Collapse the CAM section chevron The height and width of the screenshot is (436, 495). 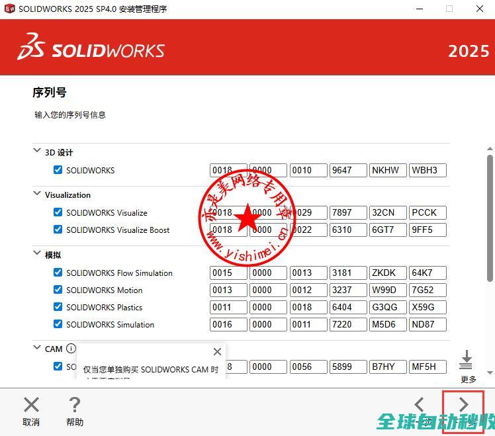(37, 348)
